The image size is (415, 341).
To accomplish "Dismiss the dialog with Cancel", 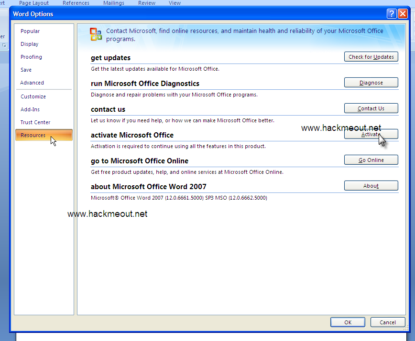I will coord(388,322).
